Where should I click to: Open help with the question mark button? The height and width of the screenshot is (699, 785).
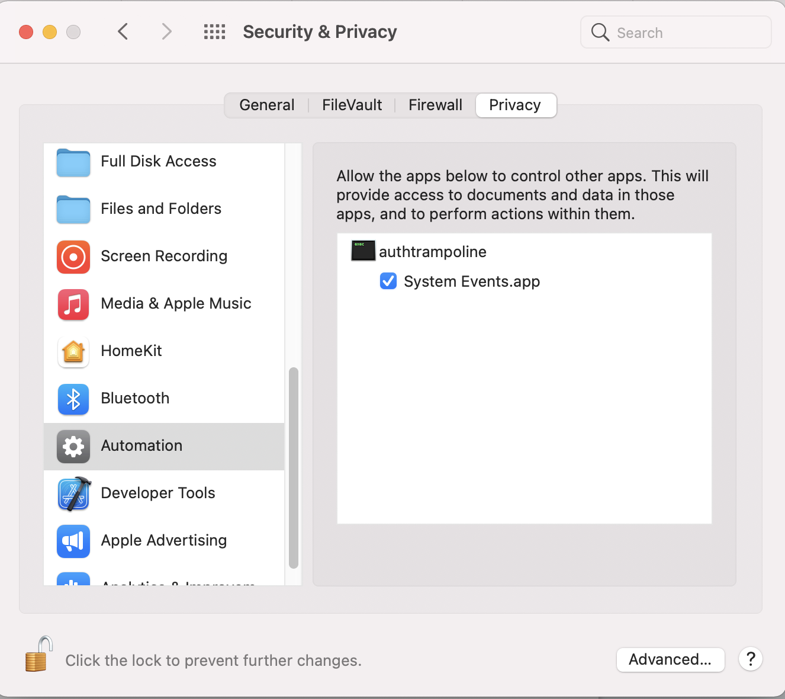point(751,659)
